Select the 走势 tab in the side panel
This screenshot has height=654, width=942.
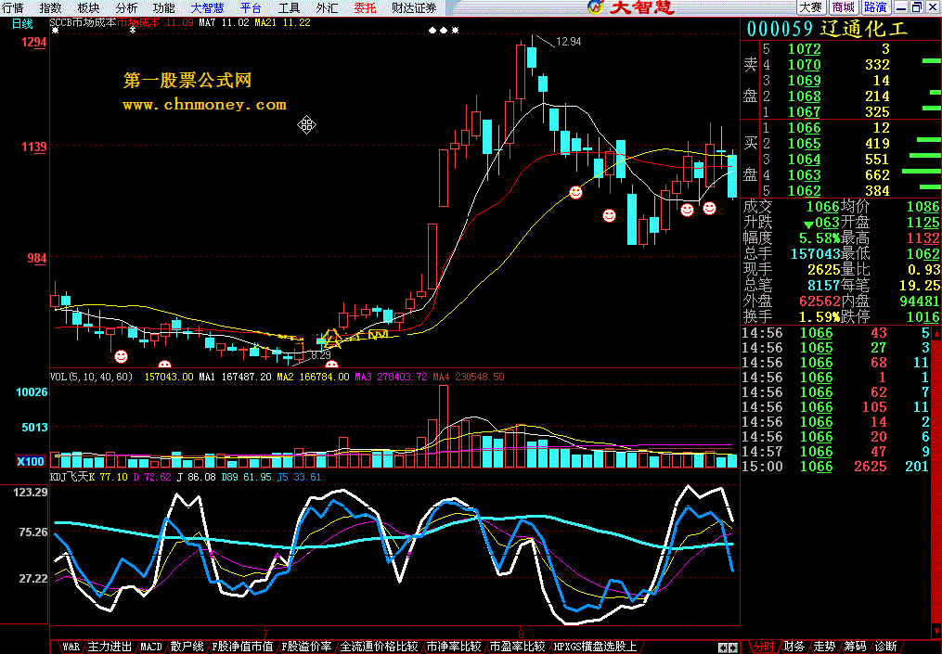(824, 647)
